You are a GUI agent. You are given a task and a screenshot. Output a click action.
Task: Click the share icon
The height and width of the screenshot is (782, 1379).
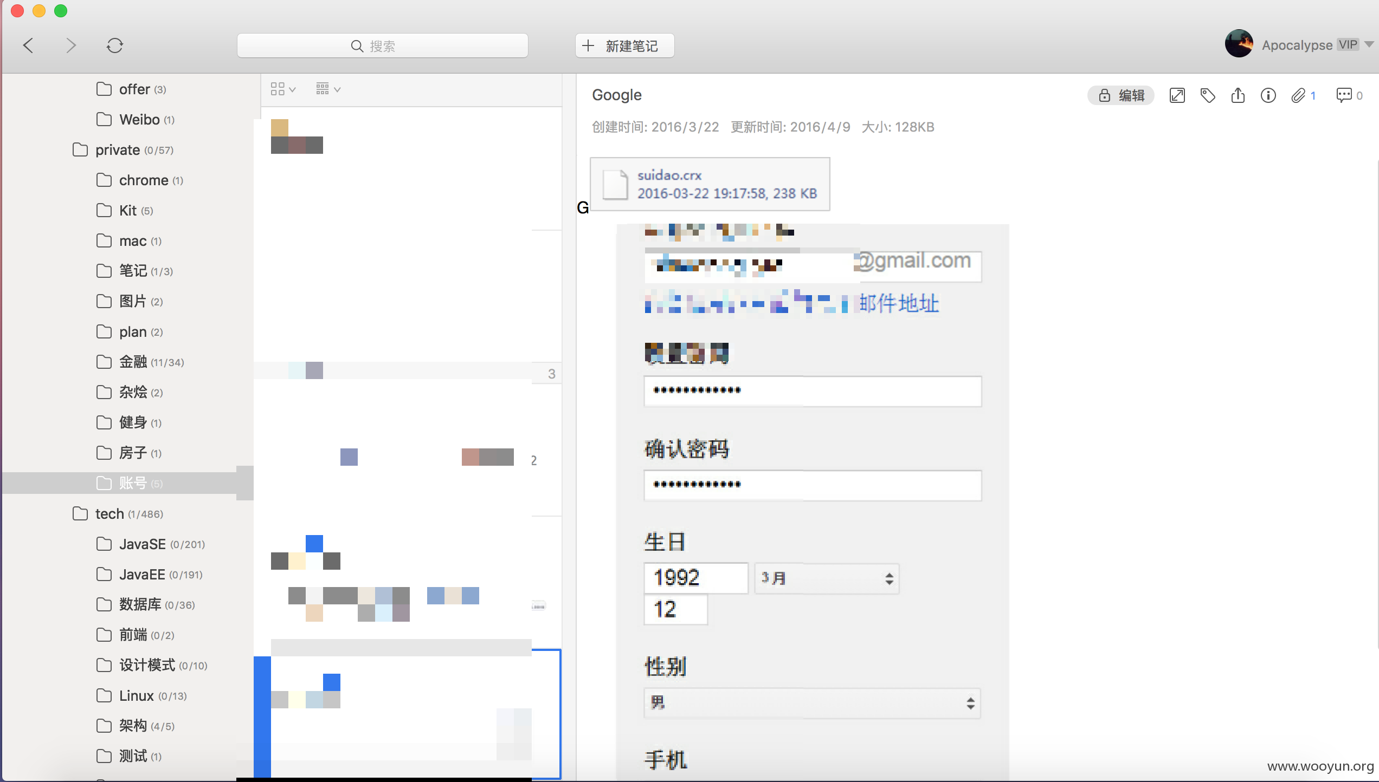(1238, 96)
